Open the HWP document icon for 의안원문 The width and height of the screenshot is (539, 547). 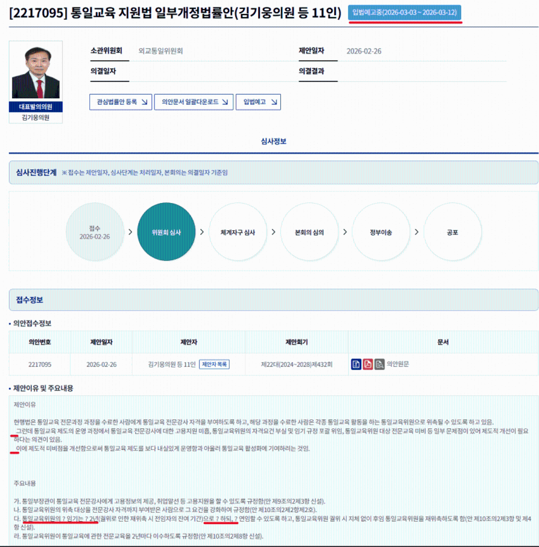[x=356, y=364]
